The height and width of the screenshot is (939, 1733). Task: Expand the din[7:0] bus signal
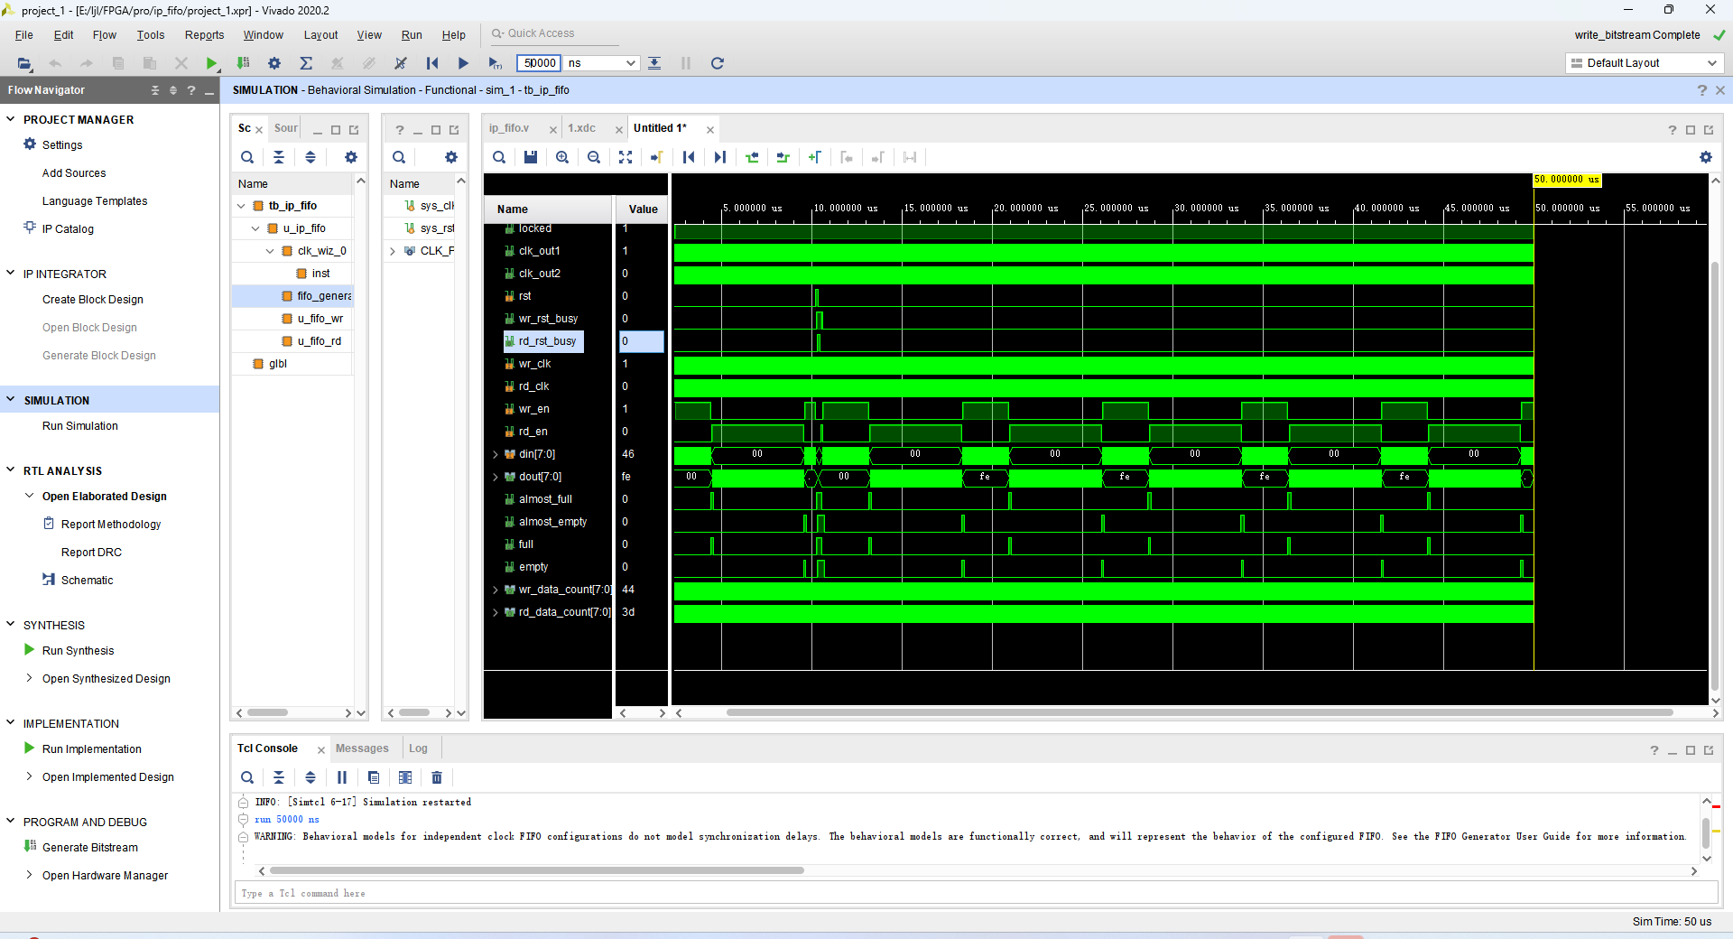click(496, 454)
